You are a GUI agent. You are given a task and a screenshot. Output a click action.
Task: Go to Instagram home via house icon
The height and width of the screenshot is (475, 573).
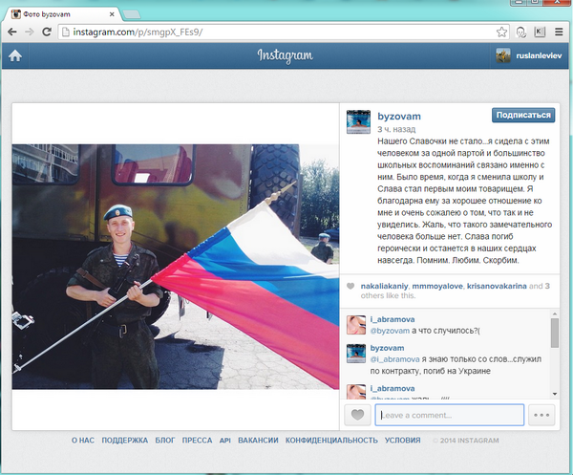pos(15,55)
